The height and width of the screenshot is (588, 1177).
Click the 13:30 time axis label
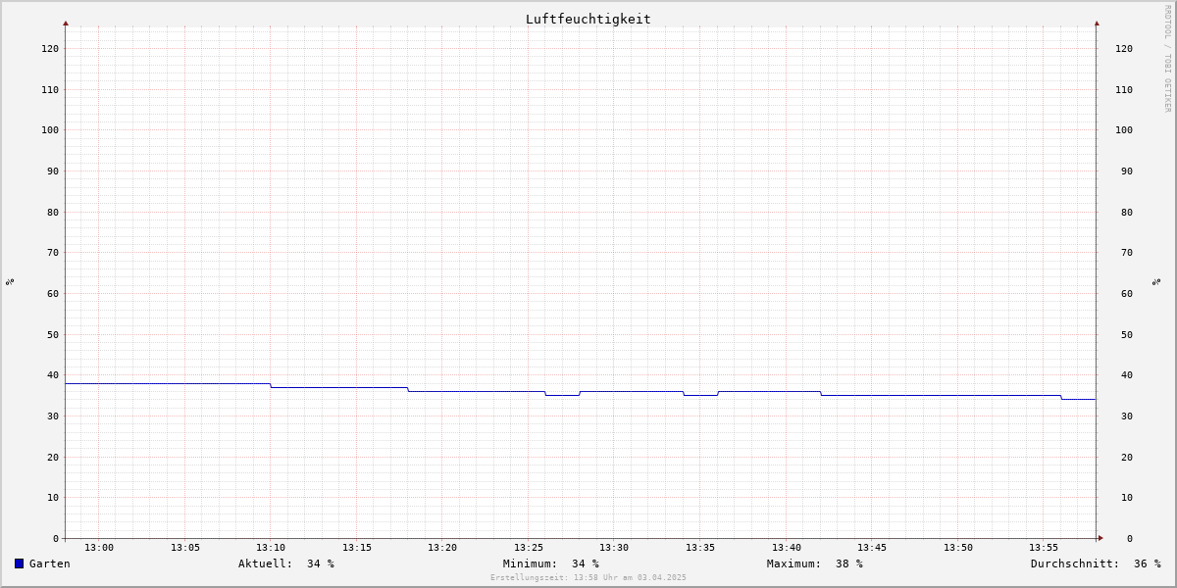pyautogui.click(x=614, y=547)
